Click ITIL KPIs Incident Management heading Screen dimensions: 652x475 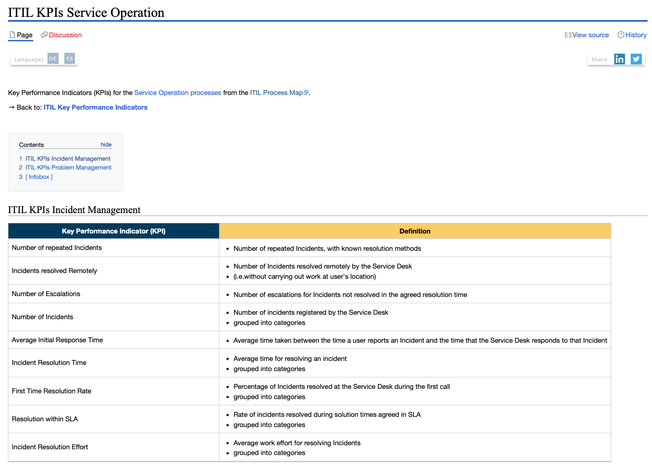(x=74, y=210)
